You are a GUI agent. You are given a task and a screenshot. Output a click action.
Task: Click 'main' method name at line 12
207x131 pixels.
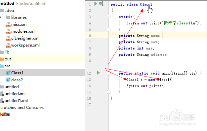point(166,73)
